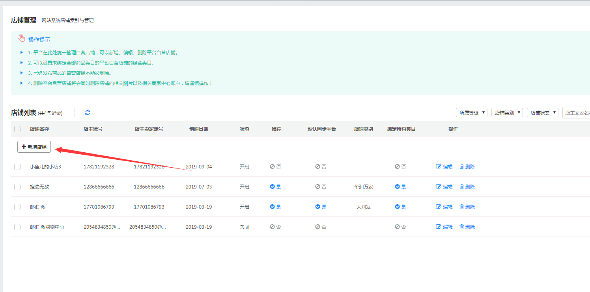Toggle 推荐 status for 搜豹无敌
Image resolution: width=590 pixels, height=292 pixels.
[x=275, y=187]
